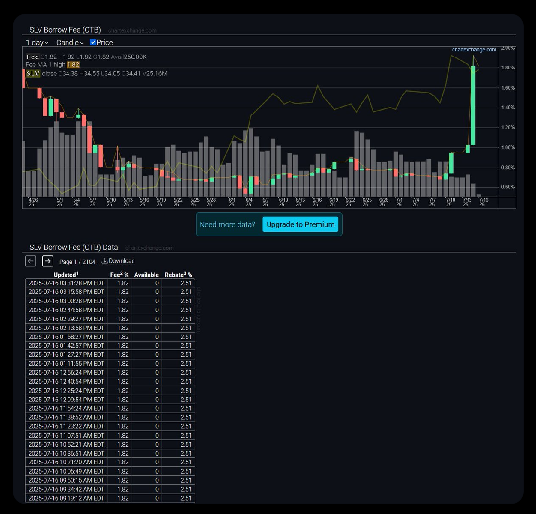The height and width of the screenshot is (514, 536).
Task: Select row 2025-07-16 12:09:54 PM EDT
Action: pyautogui.click(x=110, y=400)
